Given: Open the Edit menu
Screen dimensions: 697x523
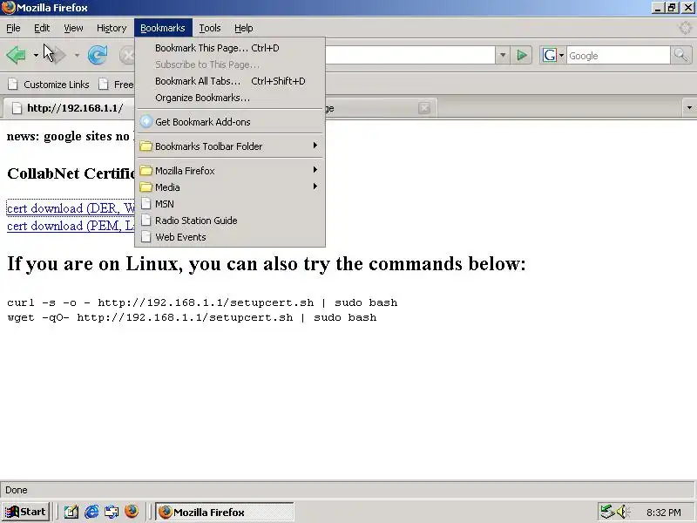Looking at the screenshot, I should click(x=42, y=28).
